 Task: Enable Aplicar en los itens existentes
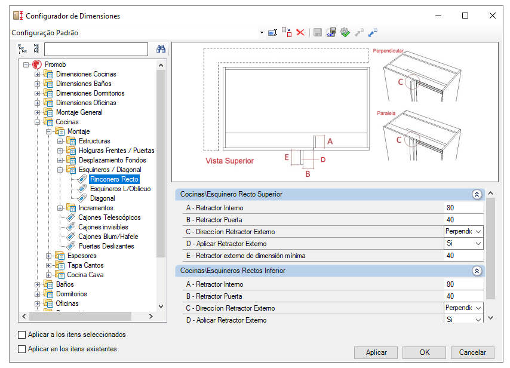21,349
